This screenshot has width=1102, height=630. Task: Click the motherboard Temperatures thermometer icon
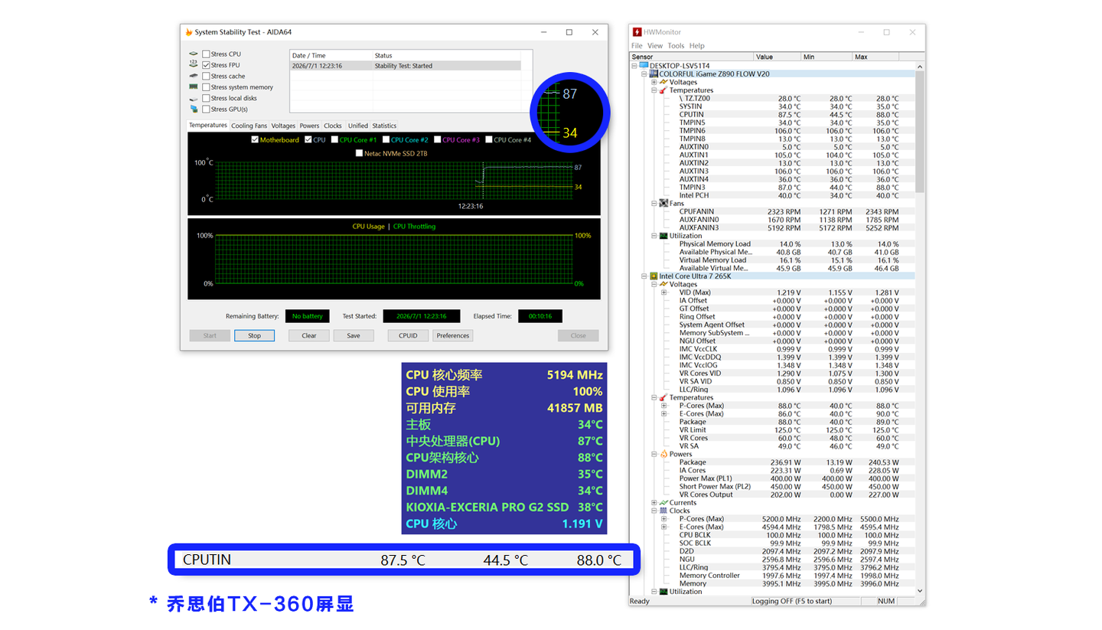pyautogui.click(x=663, y=90)
